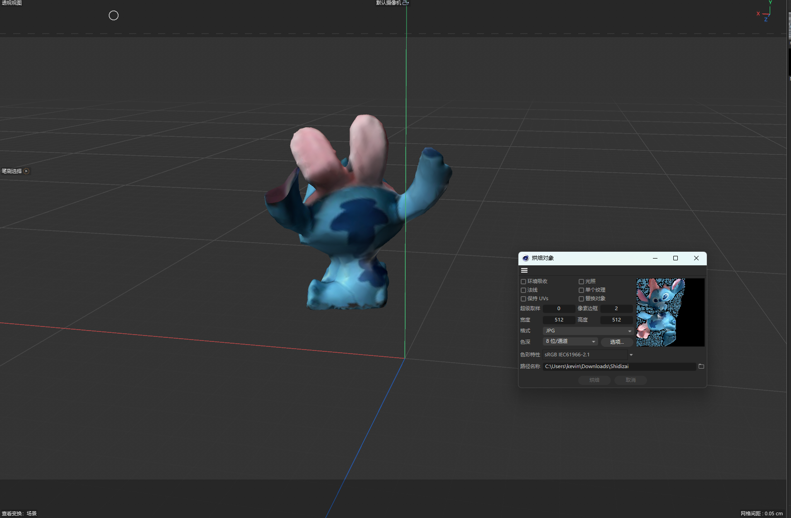Check the 单个纹理 option

pyautogui.click(x=581, y=290)
